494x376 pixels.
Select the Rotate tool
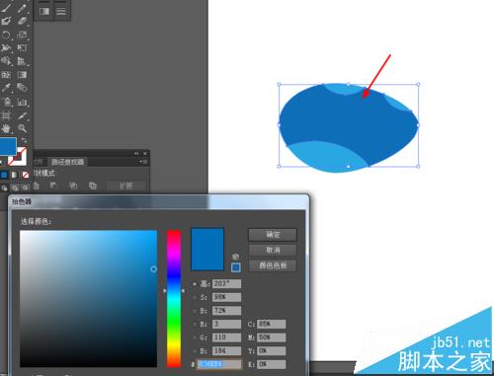click(7, 35)
